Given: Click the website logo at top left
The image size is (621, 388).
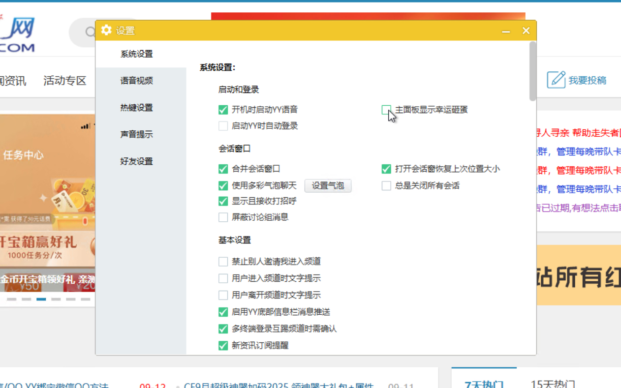Looking at the screenshot, I should tap(18, 34).
